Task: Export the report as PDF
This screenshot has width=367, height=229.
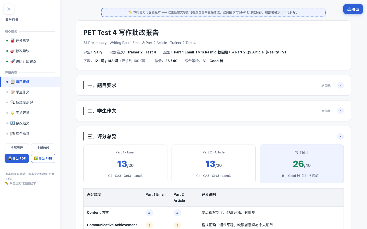Action: pyautogui.click(x=17, y=158)
